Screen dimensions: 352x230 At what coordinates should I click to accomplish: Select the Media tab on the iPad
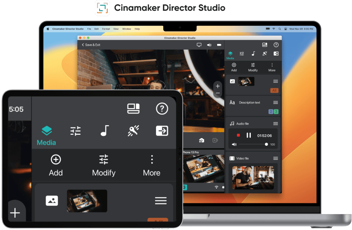coord(47,136)
